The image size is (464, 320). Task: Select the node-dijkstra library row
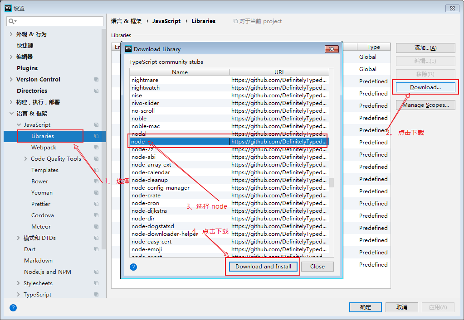[230, 211]
